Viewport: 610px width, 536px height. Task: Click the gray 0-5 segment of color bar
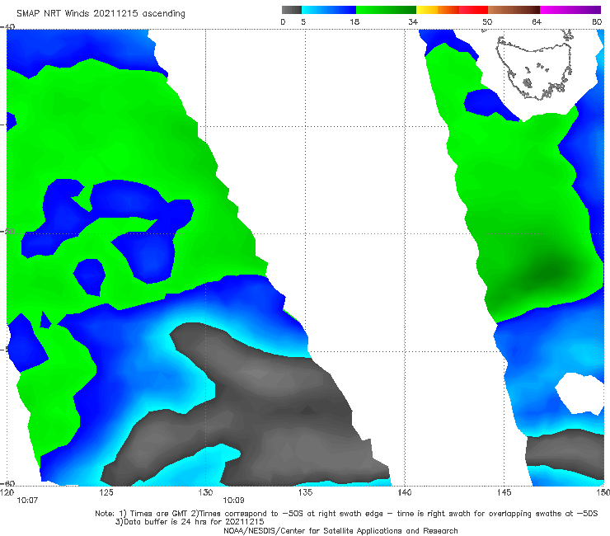[x=292, y=10]
